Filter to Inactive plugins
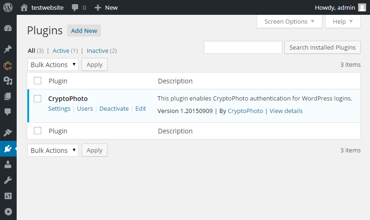Viewport: 370px width, 220px height. pos(97,51)
